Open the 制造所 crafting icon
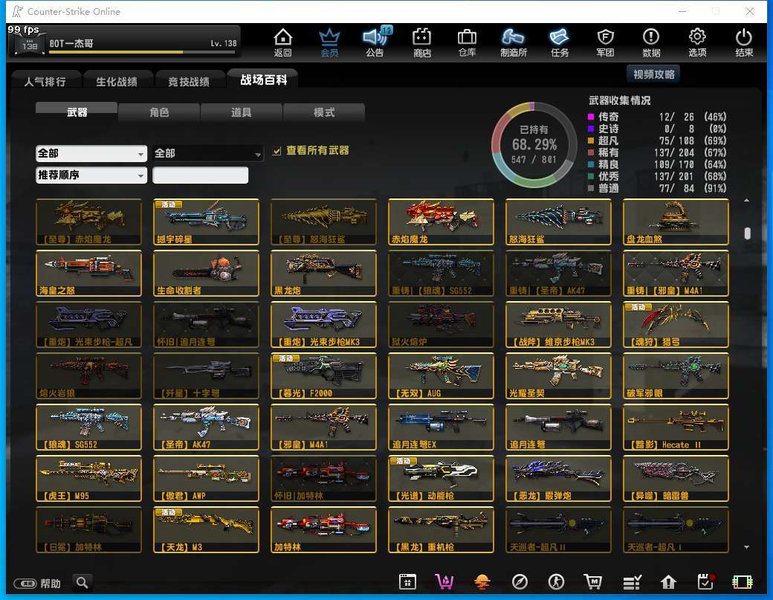The image size is (773, 600). click(513, 42)
